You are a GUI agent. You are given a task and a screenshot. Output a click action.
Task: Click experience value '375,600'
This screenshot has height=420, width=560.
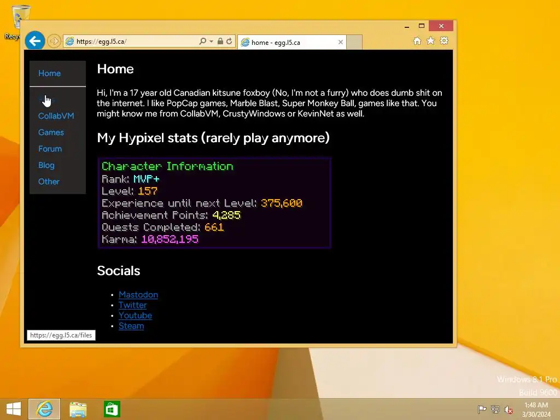[282, 203]
